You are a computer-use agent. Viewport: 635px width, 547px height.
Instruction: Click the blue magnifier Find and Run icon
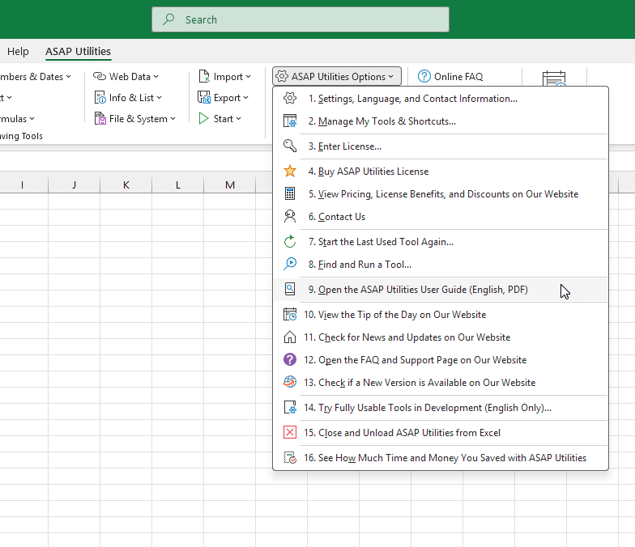290,264
